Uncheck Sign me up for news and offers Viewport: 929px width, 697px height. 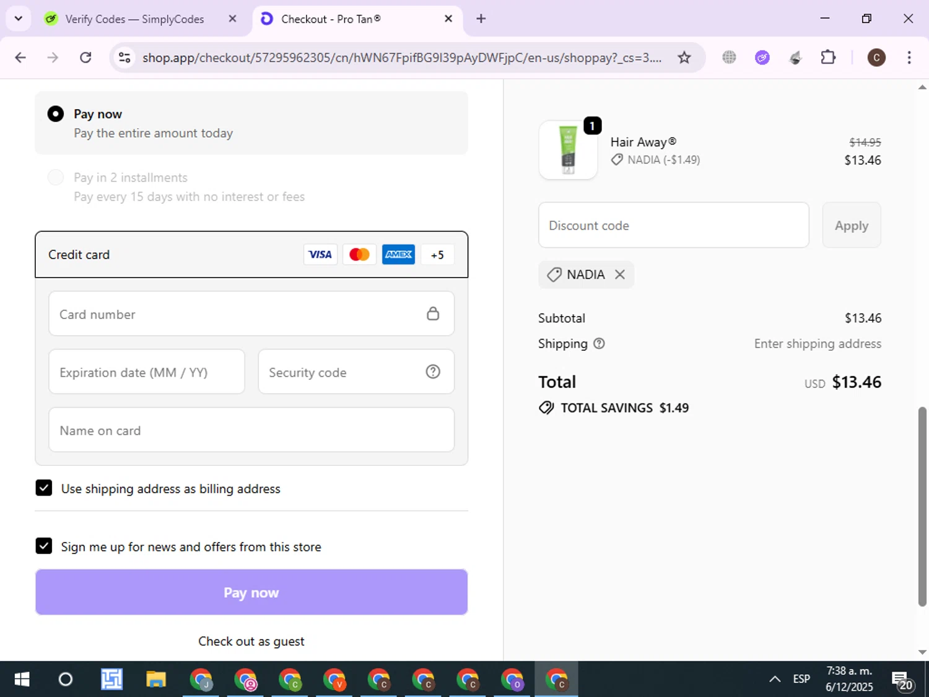(x=44, y=546)
